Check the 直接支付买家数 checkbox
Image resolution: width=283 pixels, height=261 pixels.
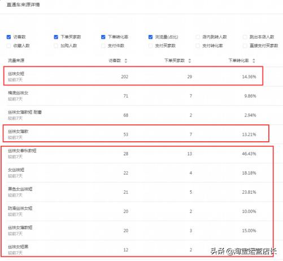(x=245, y=46)
